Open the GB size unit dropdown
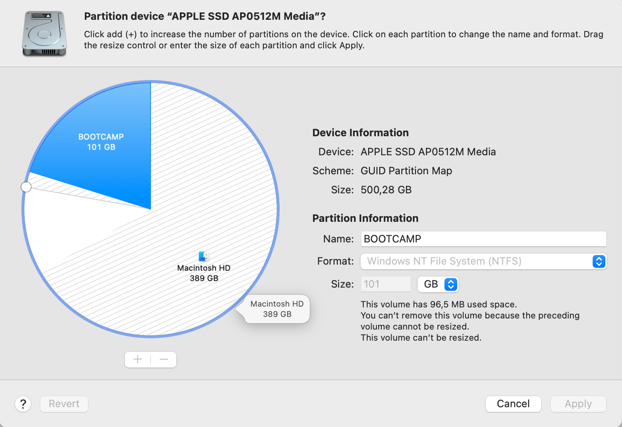Viewport: 622px width, 427px height. point(438,284)
